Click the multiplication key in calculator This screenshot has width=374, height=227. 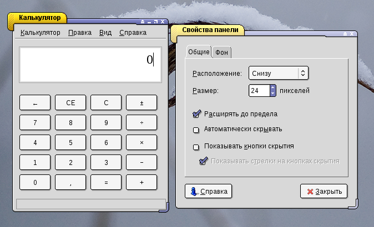[141, 142]
